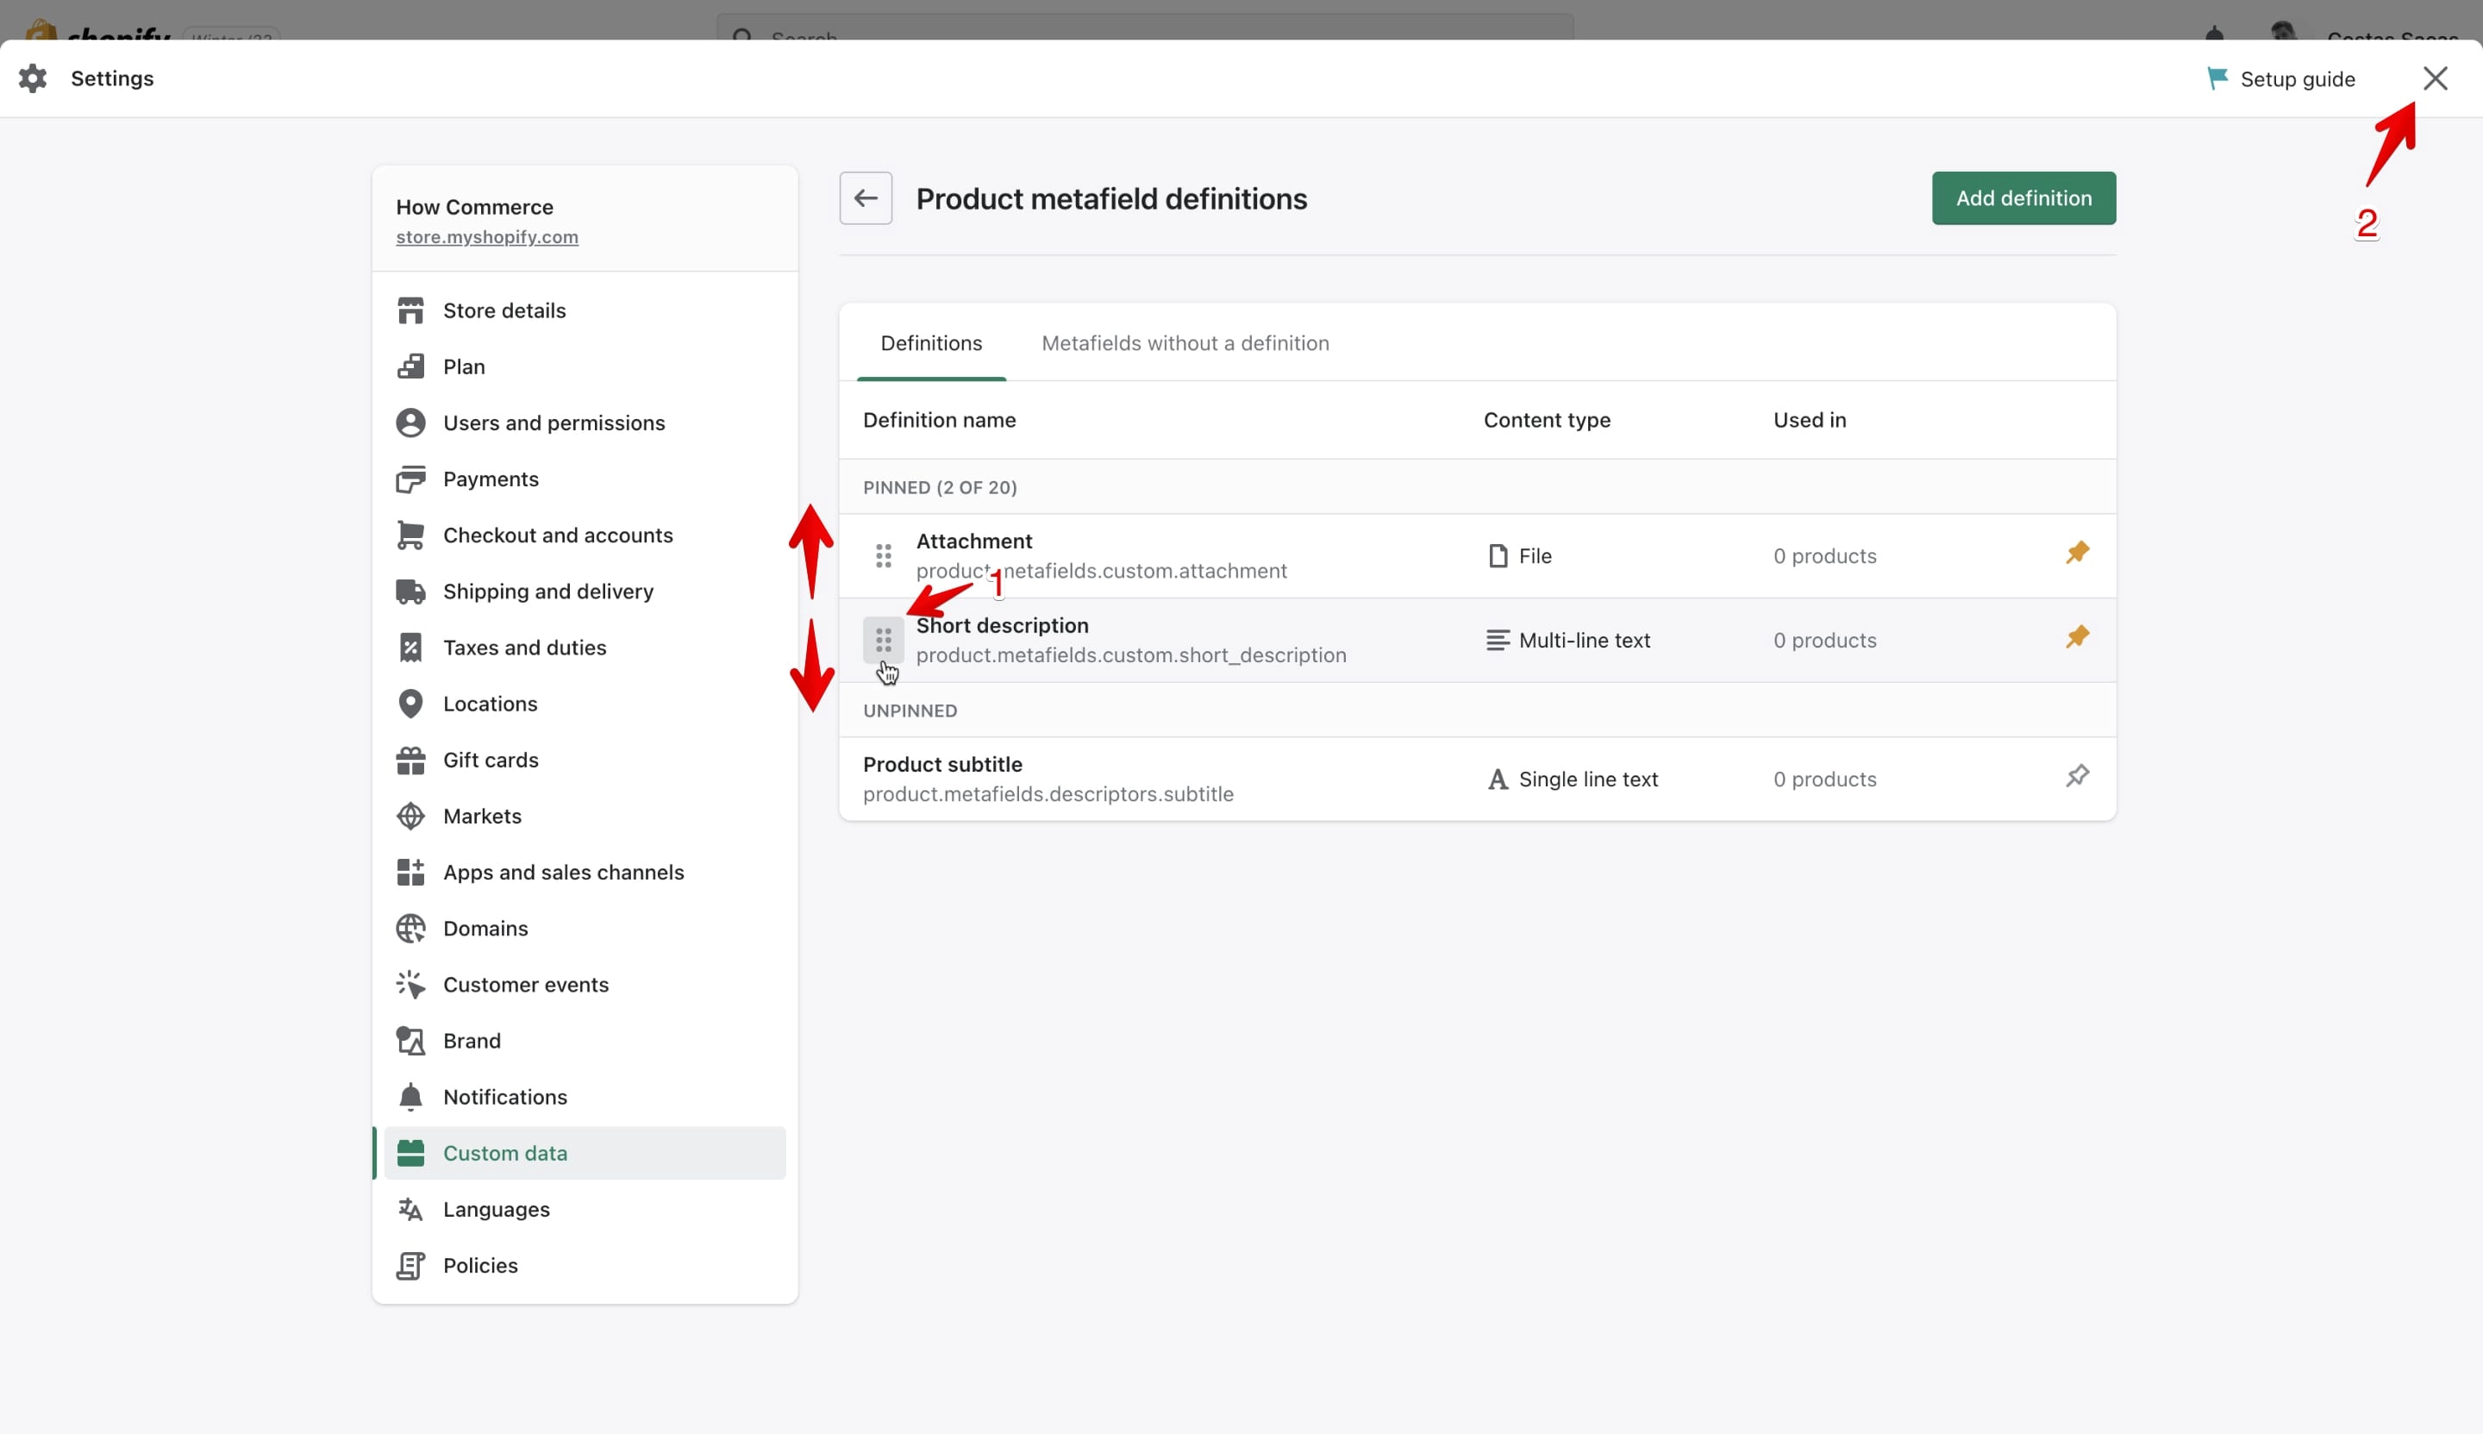Click 'product.metafields.custom.short_description' text

tap(1130, 655)
